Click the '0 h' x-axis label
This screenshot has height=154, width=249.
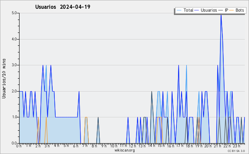pyautogui.click(x=19, y=146)
